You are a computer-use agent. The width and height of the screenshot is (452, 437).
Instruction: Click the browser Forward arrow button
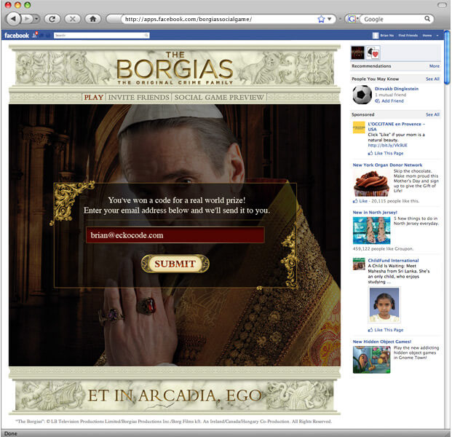(x=27, y=19)
